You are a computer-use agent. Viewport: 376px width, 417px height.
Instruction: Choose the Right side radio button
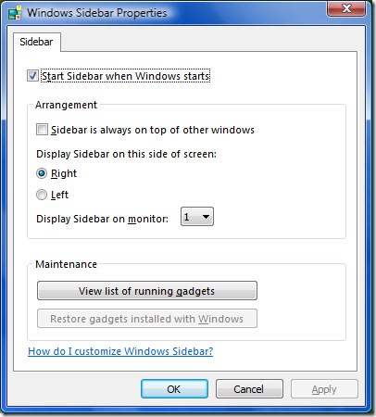(42, 173)
